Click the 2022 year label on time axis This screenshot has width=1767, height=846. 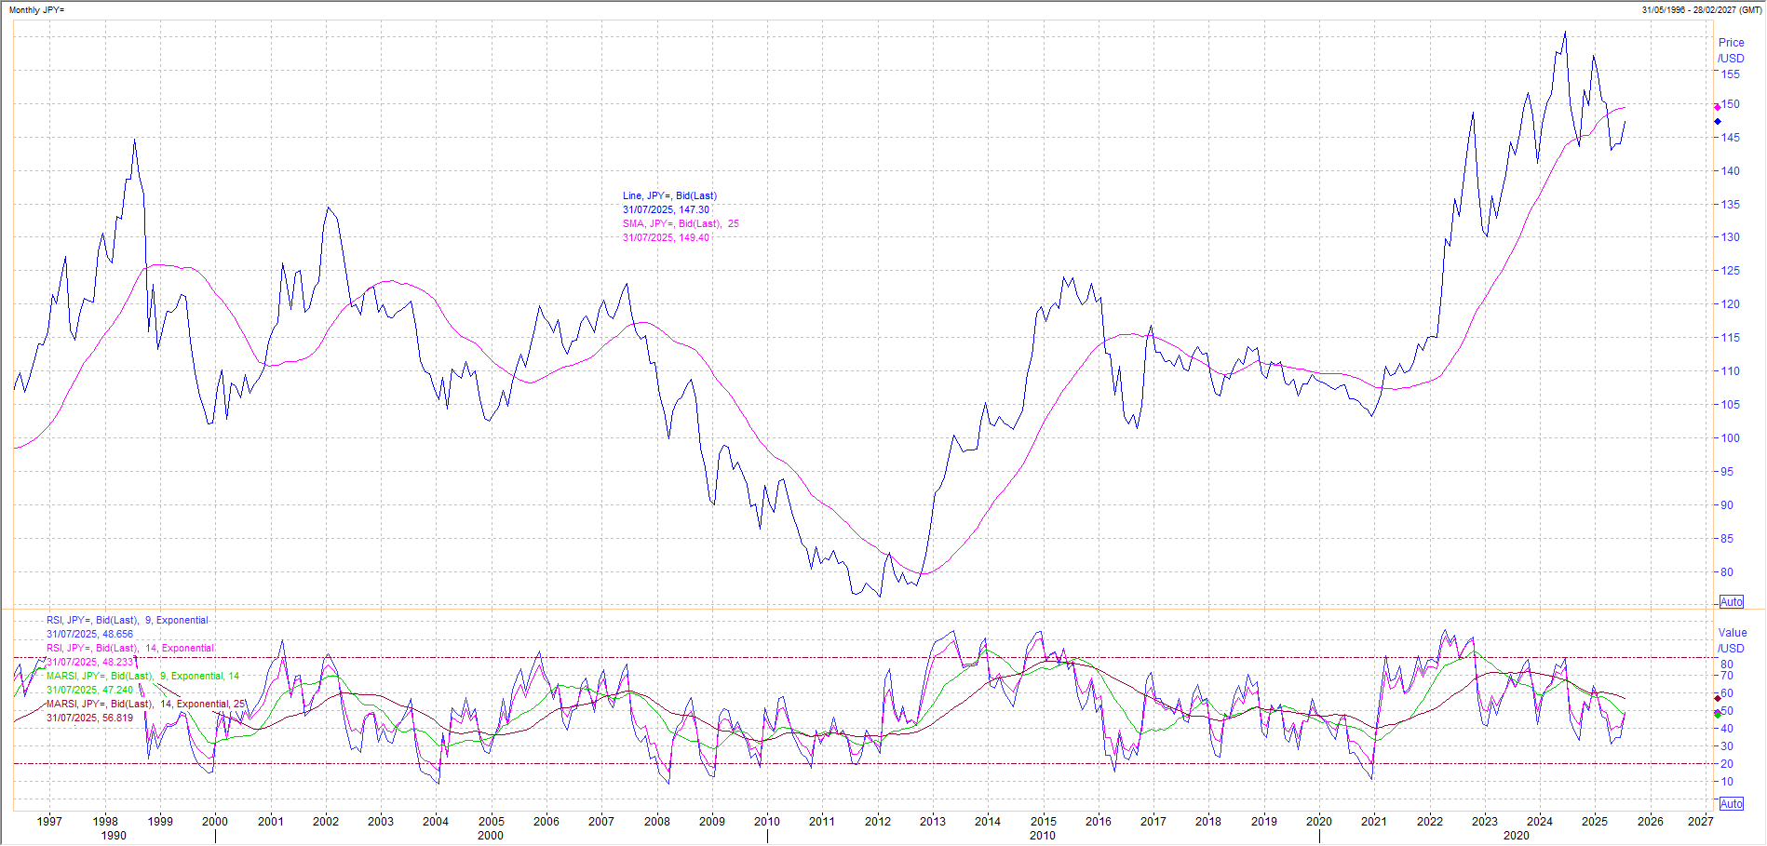click(x=1430, y=822)
